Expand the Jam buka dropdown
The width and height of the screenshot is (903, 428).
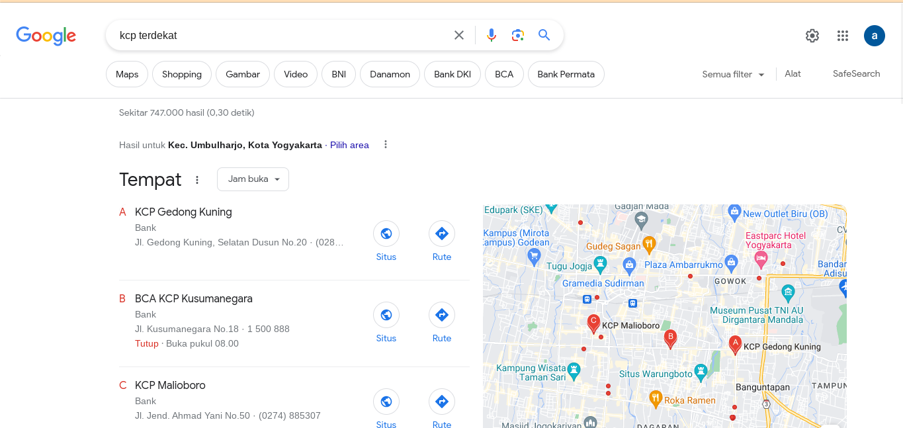pos(253,179)
